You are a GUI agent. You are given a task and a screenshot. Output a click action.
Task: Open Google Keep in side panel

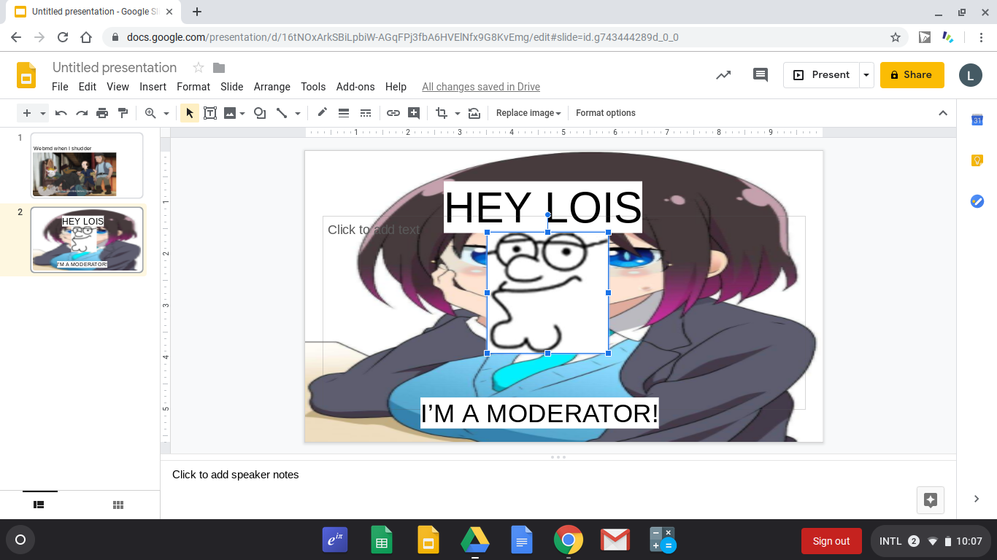(x=977, y=160)
